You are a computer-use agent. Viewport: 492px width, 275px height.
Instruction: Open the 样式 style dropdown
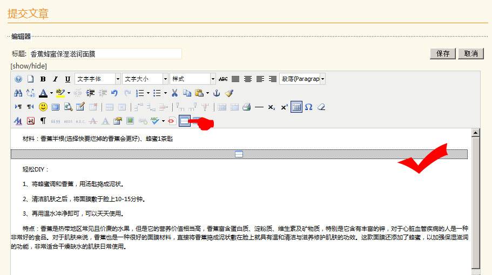(193, 79)
